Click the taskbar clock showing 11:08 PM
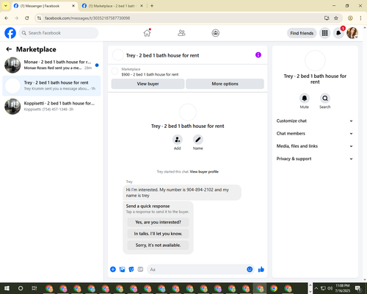The width and height of the screenshot is (367, 294). pyautogui.click(x=342, y=288)
